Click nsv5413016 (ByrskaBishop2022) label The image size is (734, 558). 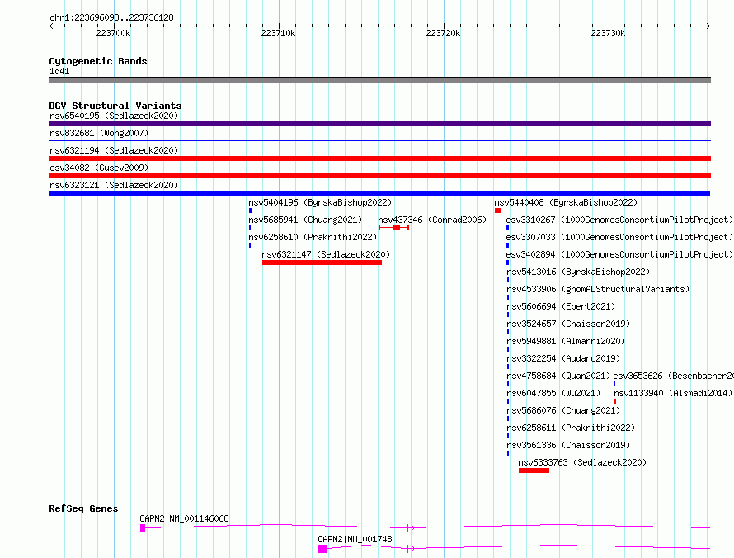(578, 272)
